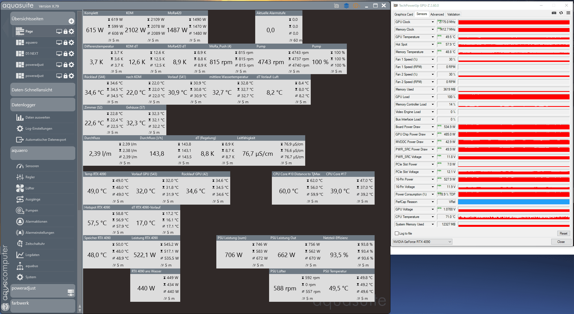
Task: Open NVIDIA GeForce RTX 4090 device selector
Action: [x=422, y=242]
